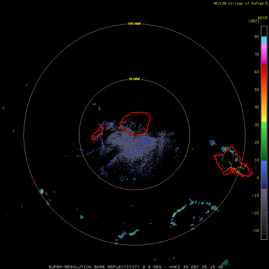Click the small narrow red island outline at left
This screenshot has width=269, height=269.
pyautogui.click(x=97, y=134)
